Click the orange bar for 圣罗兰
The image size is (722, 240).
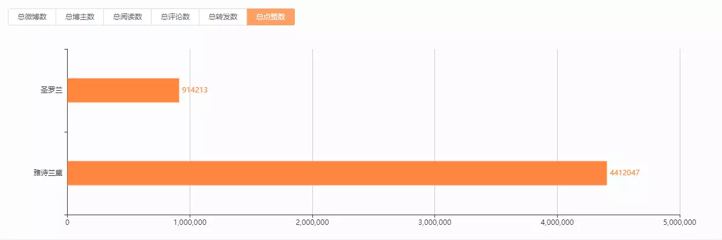tap(123, 90)
